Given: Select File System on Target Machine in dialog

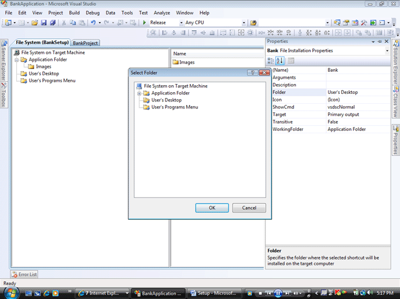Looking at the screenshot, I should [x=175, y=86].
